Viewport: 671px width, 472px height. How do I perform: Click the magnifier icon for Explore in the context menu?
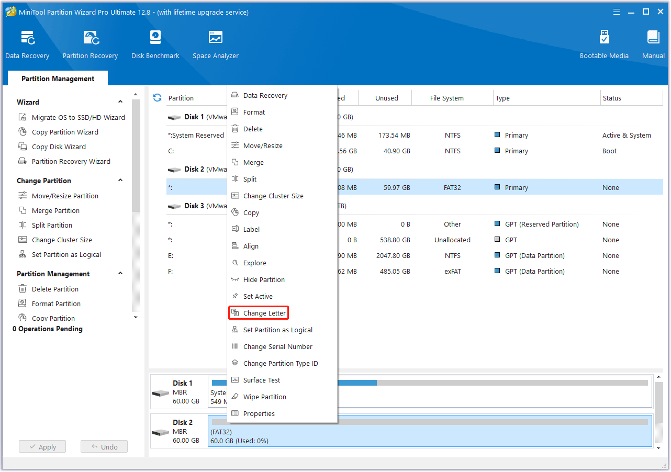tap(235, 263)
